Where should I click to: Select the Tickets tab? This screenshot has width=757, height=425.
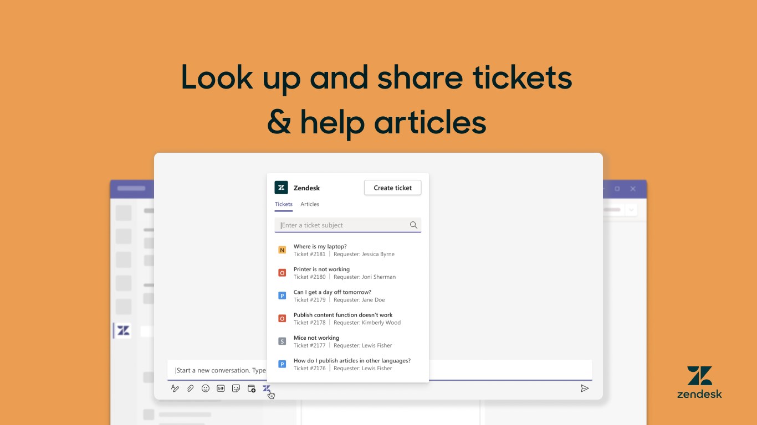283,204
